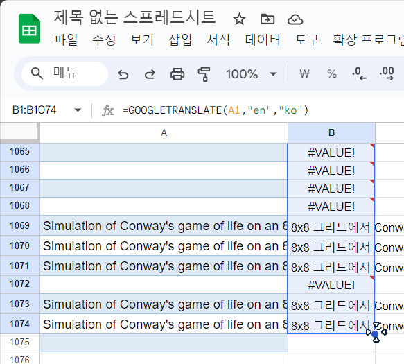The width and height of the screenshot is (404, 364).
Task: Click the #VALUE! cell in row 1067
Action: point(331,189)
